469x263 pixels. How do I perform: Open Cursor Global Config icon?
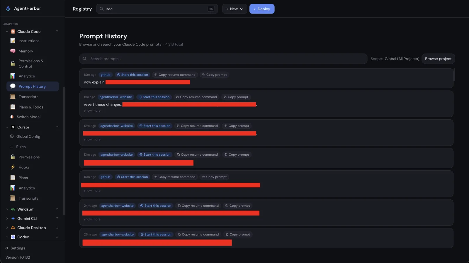pos(12,136)
